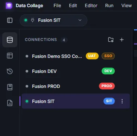Image resolution: width=137 pixels, height=136 pixels.
Task: Click the green DEV badge
Action: (108, 71)
